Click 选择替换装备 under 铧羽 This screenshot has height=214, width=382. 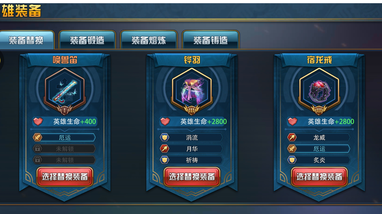point(192,177)
